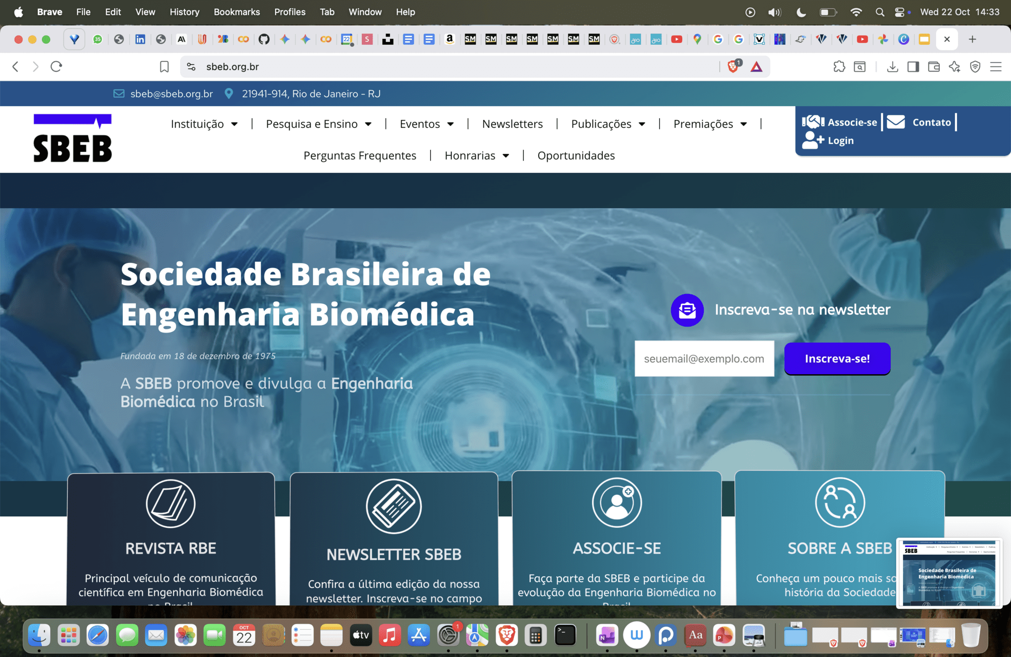Click the Brave VPN shield icon
The image size is (1011, 657).
click(x=975, y=67)
